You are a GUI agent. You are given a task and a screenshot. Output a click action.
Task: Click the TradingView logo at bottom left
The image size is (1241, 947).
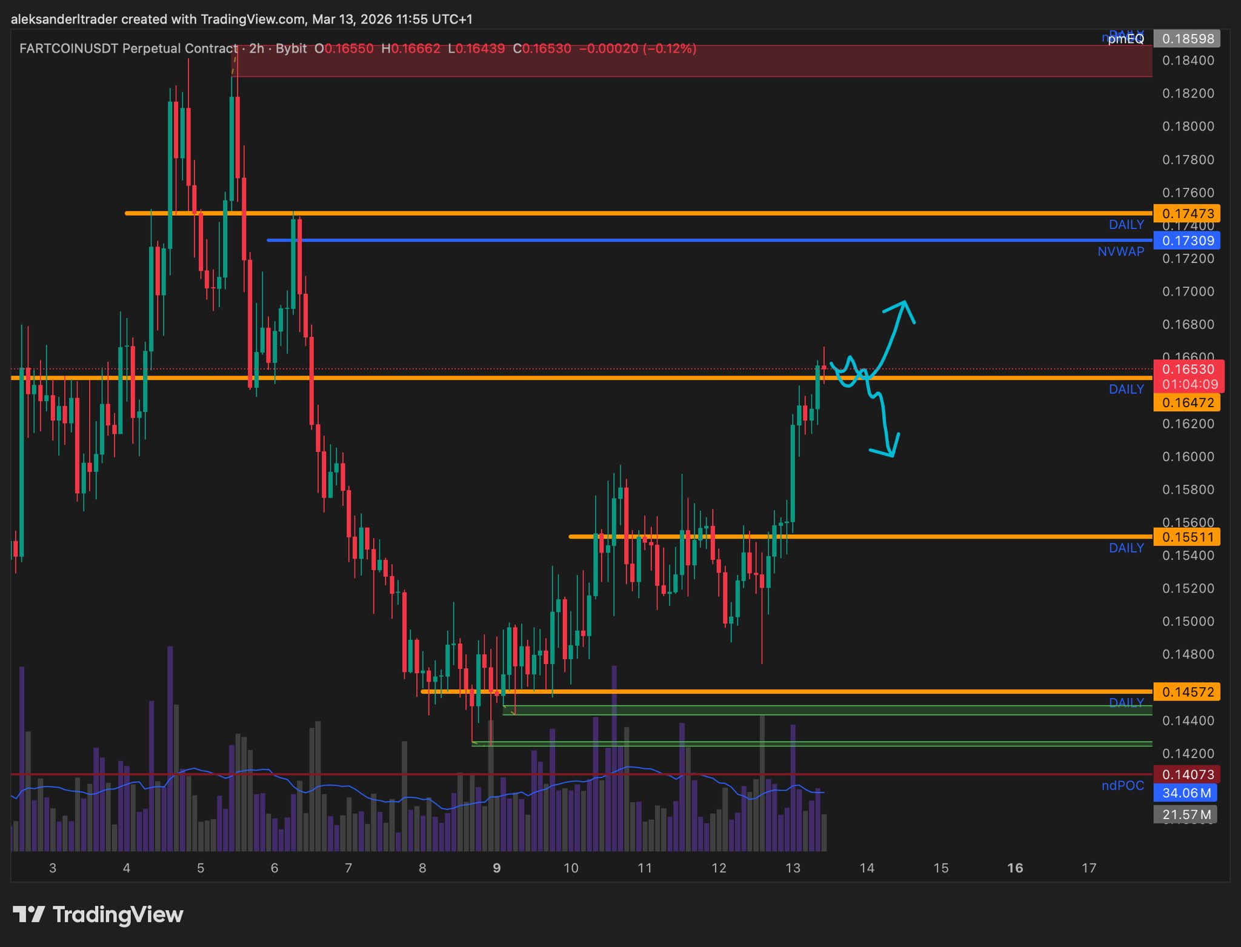(98, 914)
